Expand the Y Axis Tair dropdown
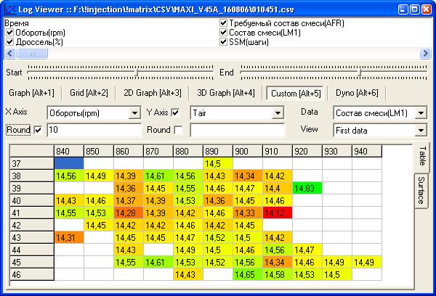This screenshot has height=296, width=436. point(277,113)
